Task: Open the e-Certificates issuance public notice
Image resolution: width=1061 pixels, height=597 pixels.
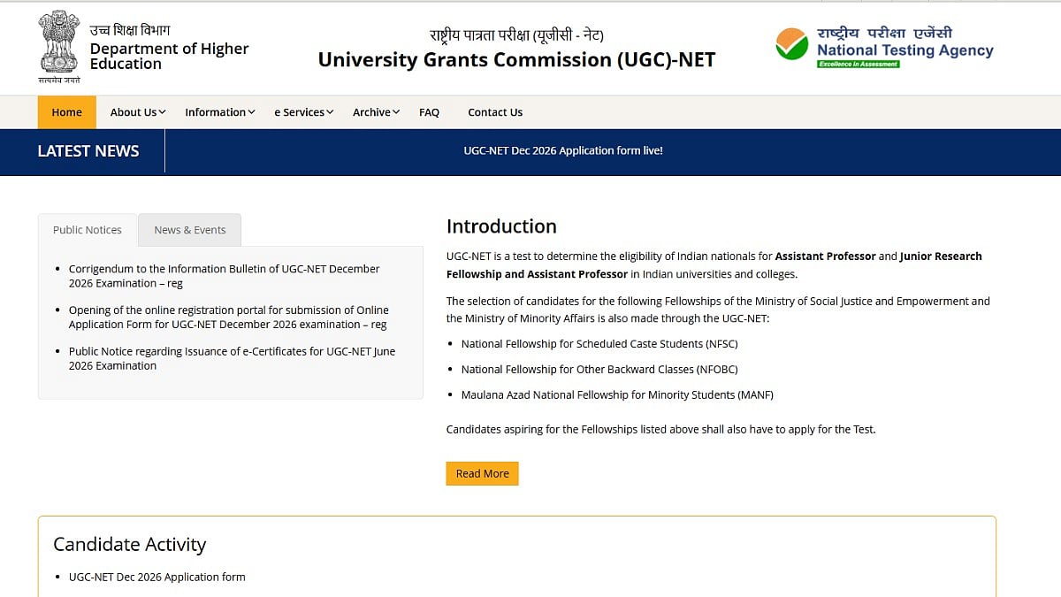Action: pyautogui.click(x=233, y=358)
